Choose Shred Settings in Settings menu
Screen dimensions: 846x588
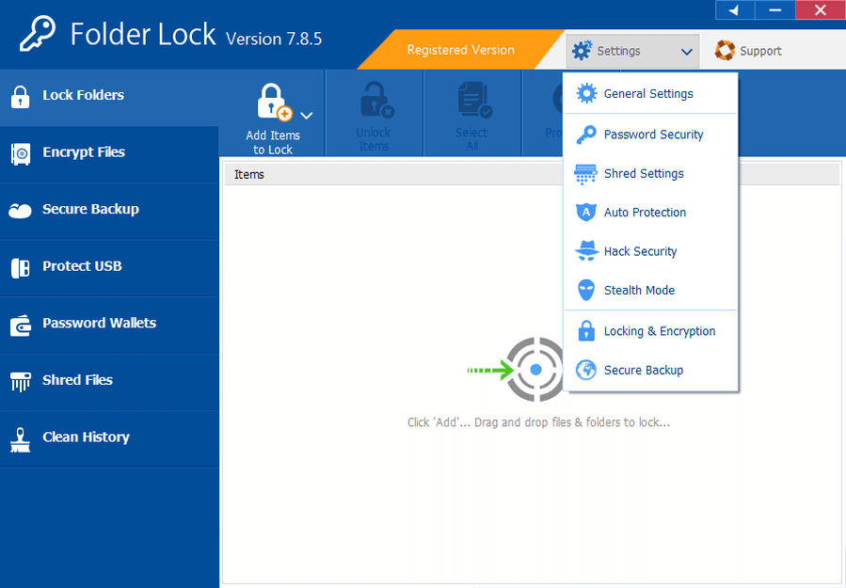[644, 174]
